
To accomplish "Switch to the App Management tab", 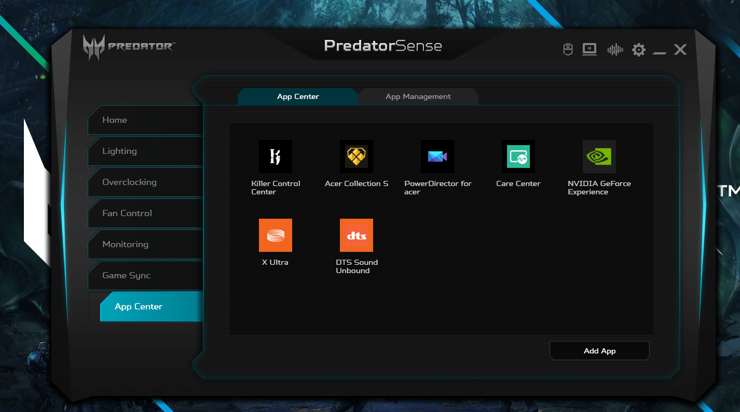I will click(418, 96).
